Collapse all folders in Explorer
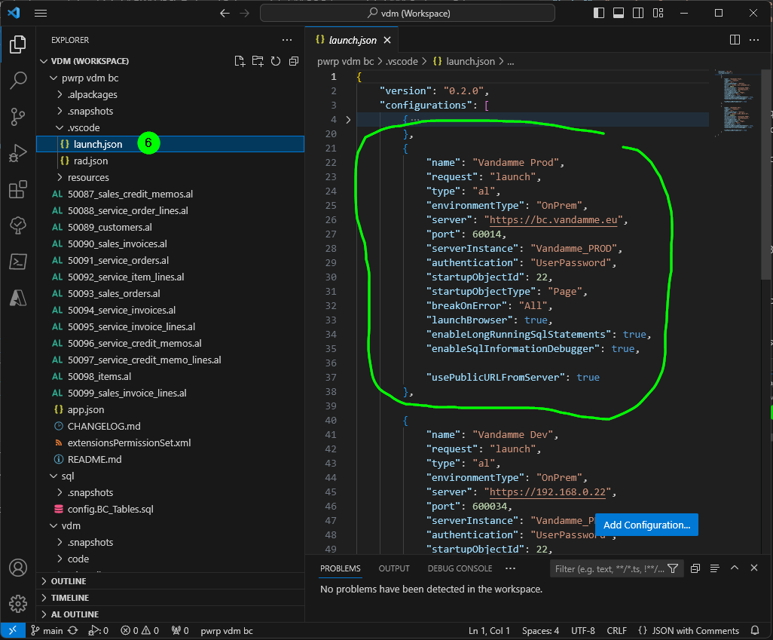Screen dimensions: 773x640 [294, 61]
